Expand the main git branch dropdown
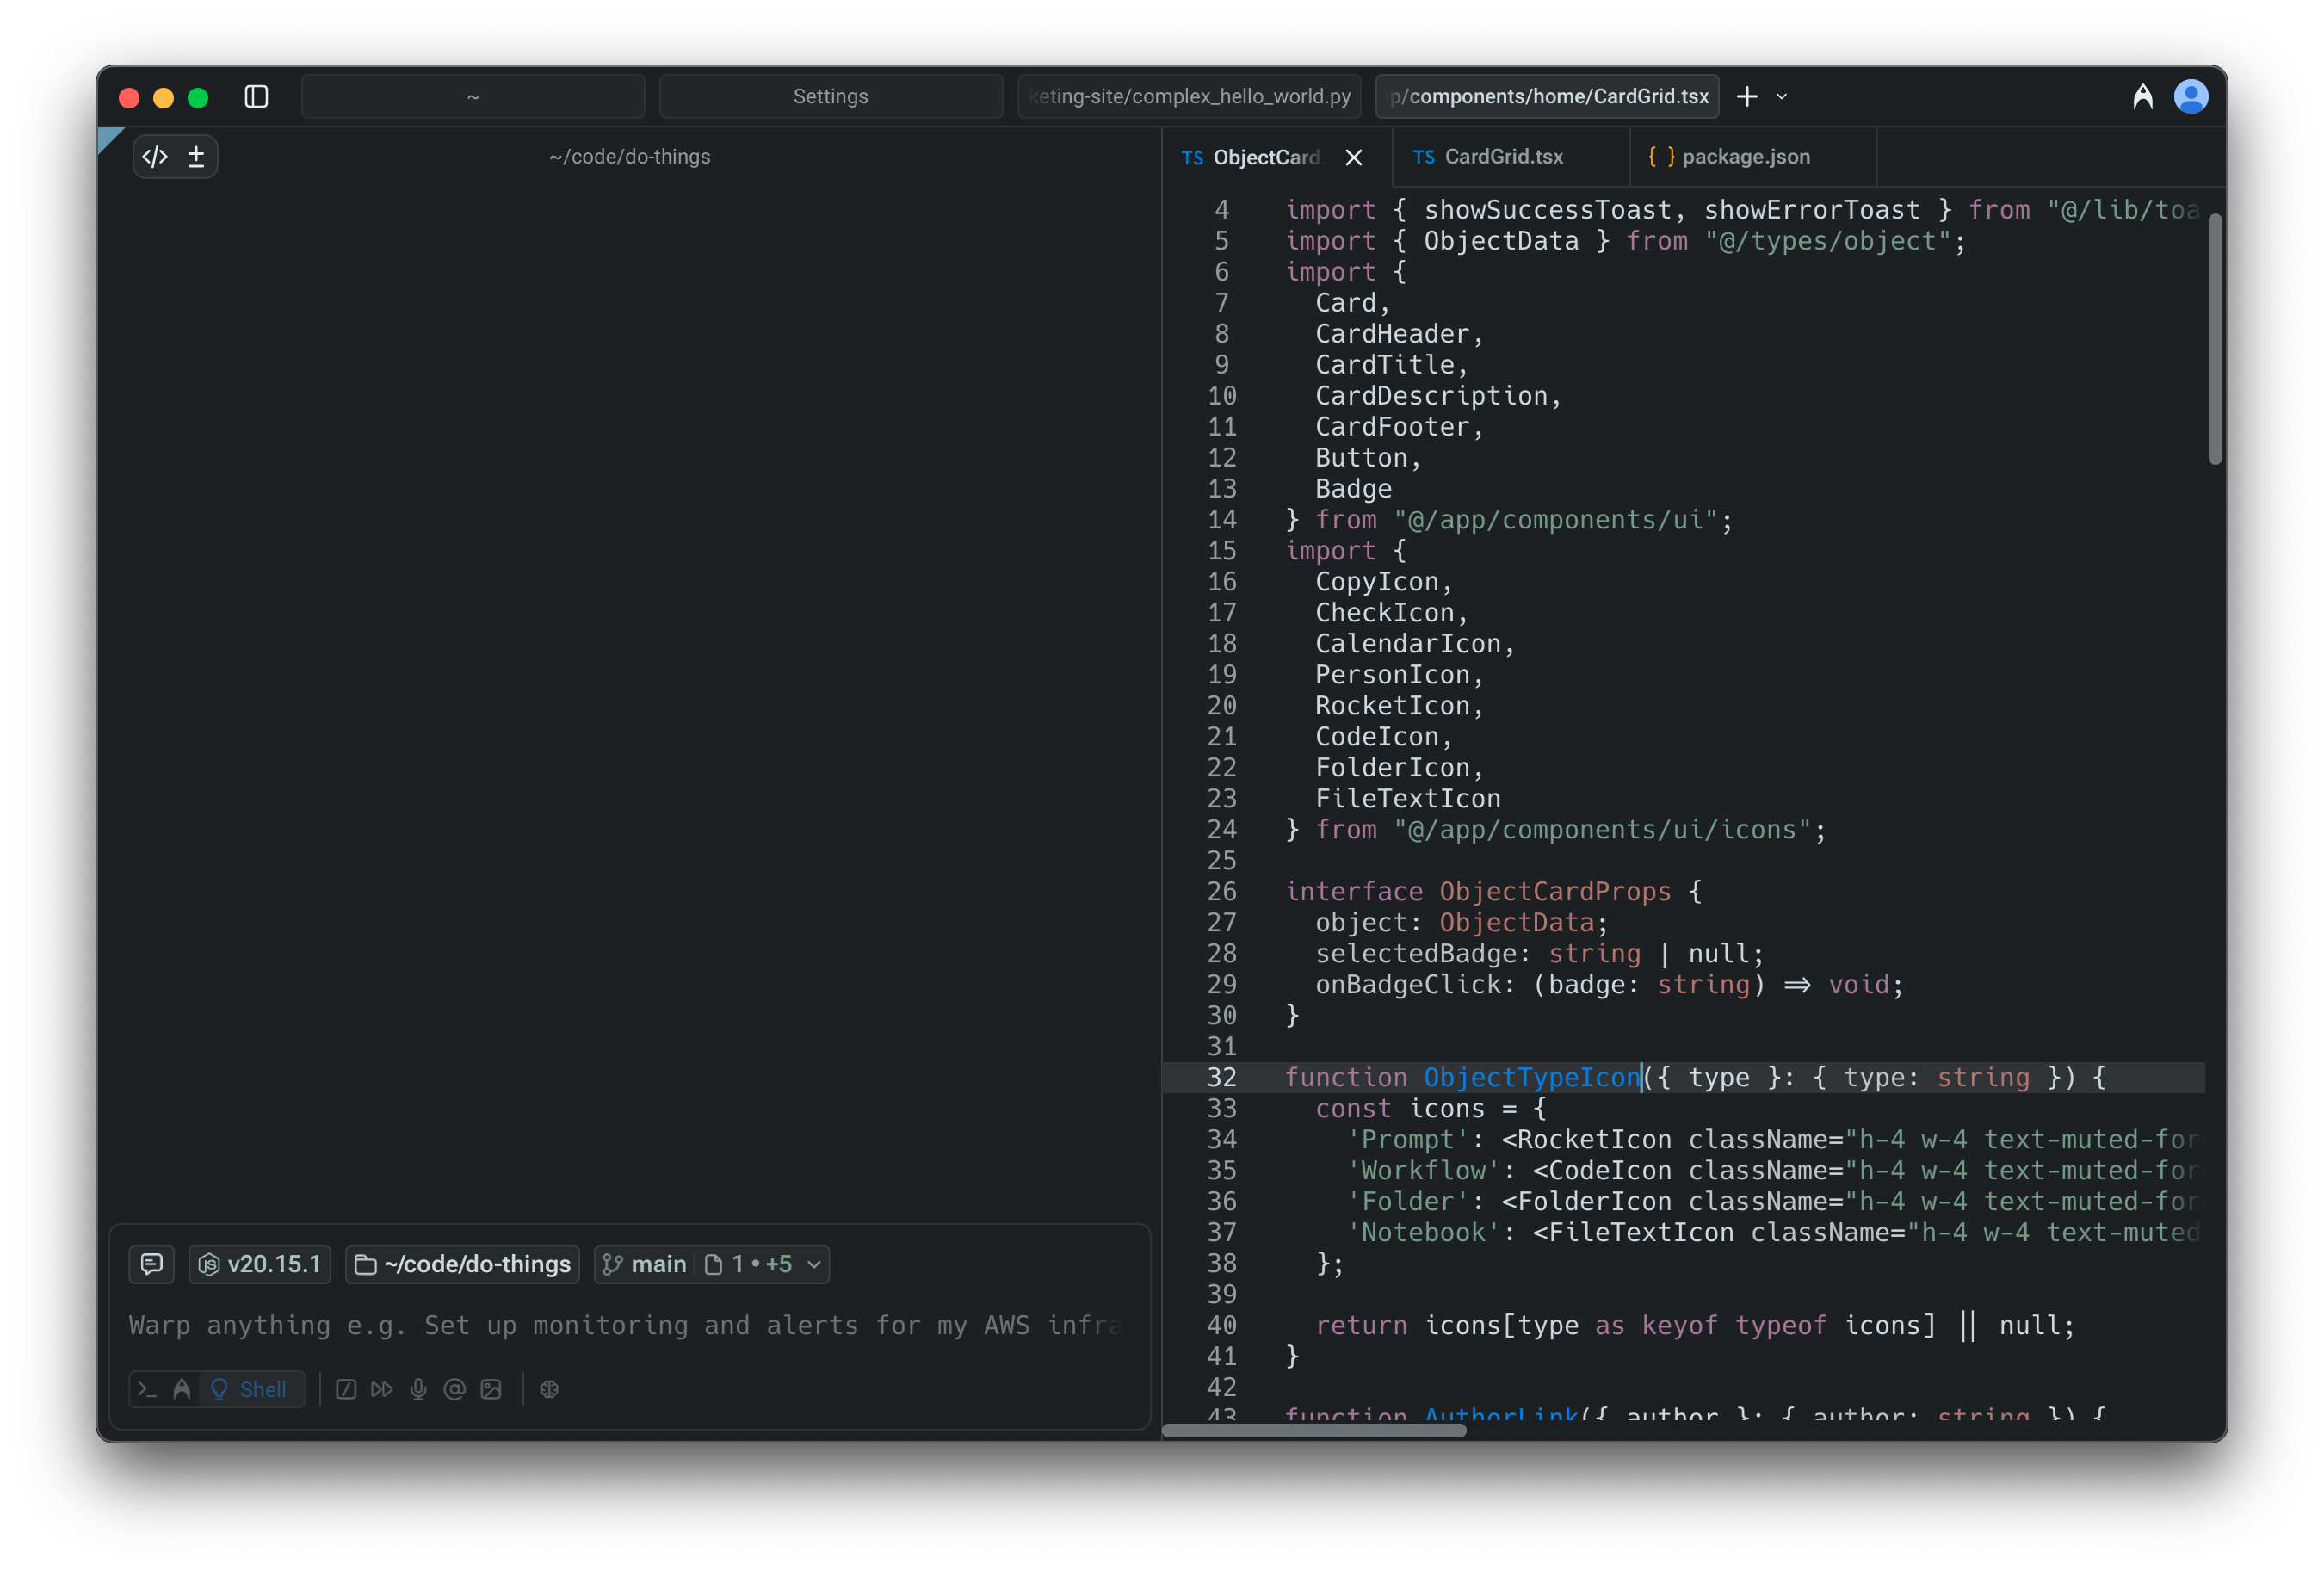This screenshot has height=1570, width=2324. 814,1264
